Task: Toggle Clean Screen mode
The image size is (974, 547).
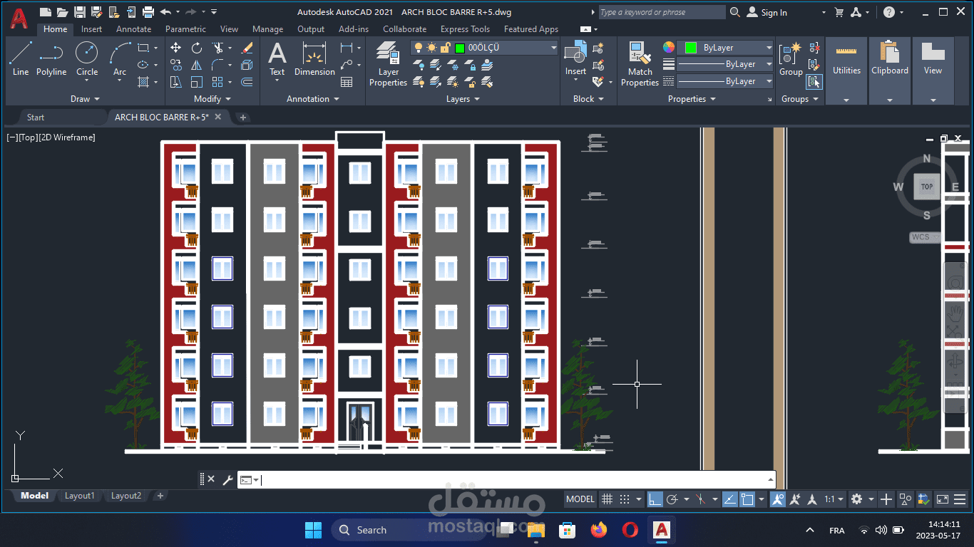Action: pyautogui.click(x=943, y=499)
